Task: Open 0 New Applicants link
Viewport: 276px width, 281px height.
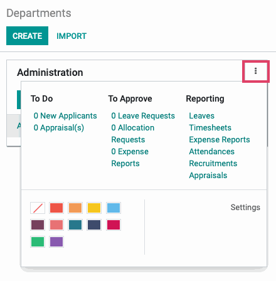Action: 65,115
